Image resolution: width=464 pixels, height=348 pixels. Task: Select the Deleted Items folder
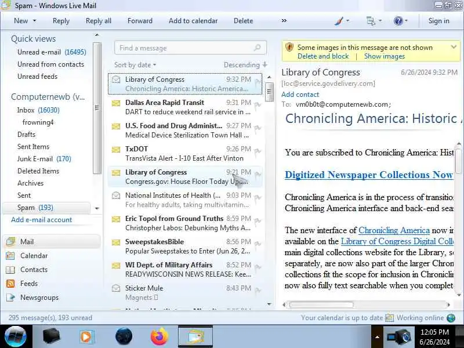point(38,171)
